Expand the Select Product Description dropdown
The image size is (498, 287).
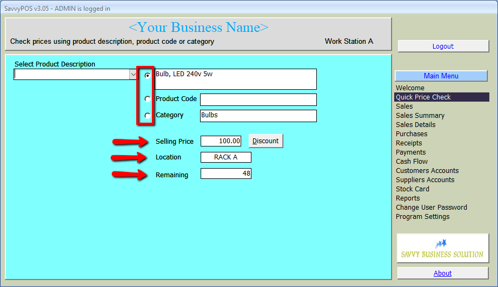[133, 75]
